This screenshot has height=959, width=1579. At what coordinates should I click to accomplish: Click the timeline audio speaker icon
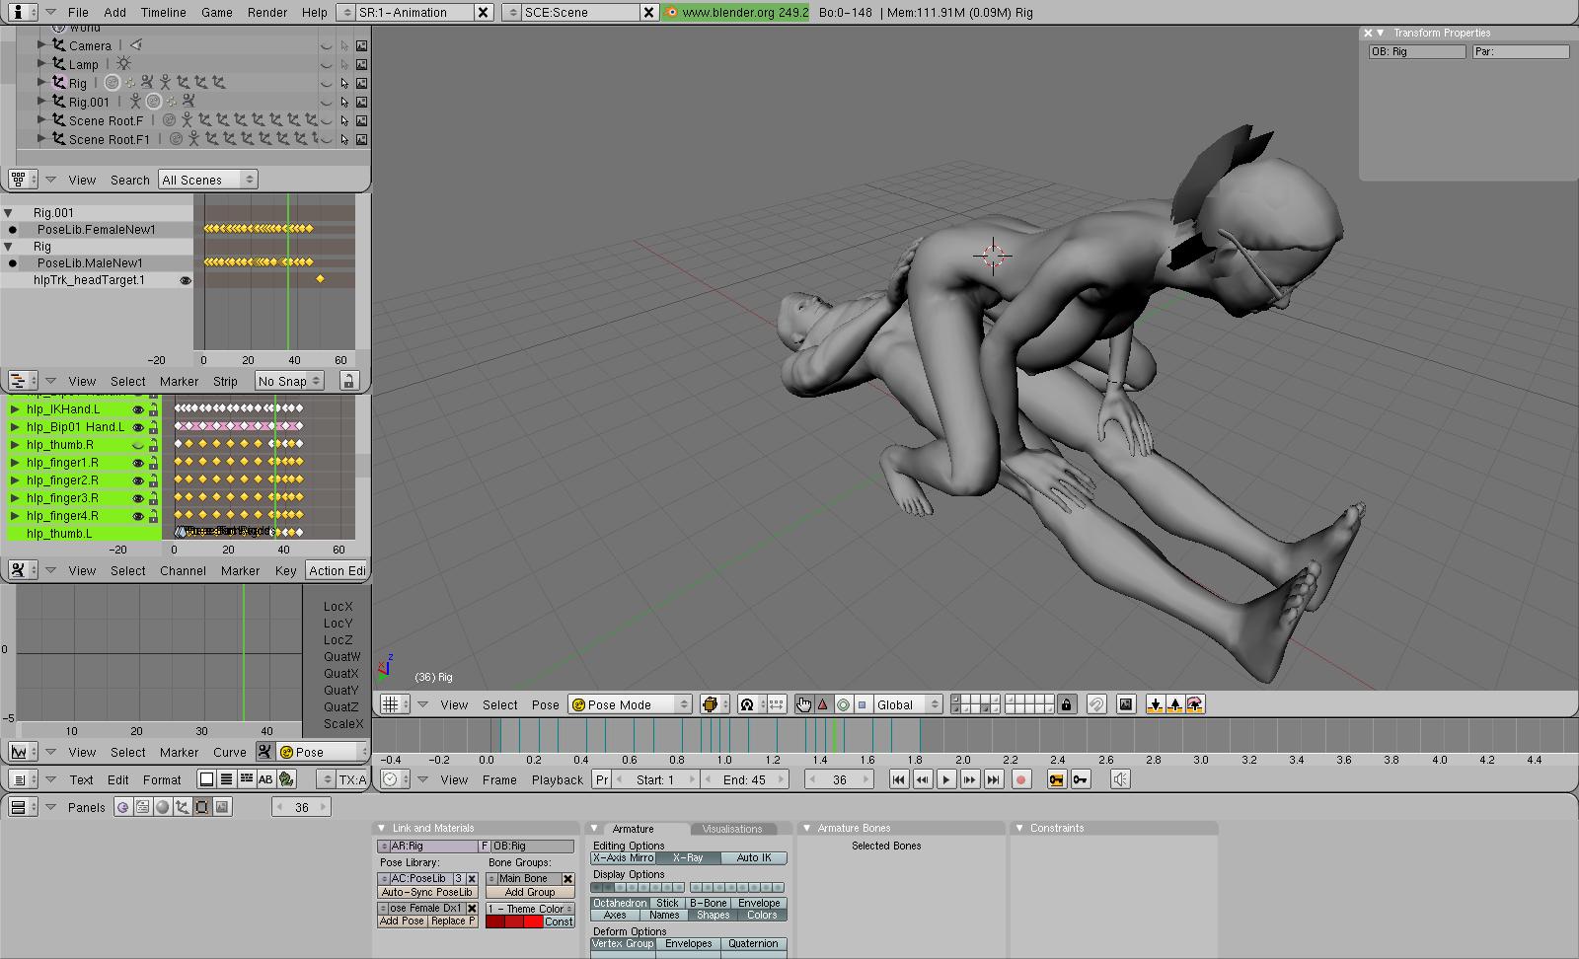tap(1120, 779)
